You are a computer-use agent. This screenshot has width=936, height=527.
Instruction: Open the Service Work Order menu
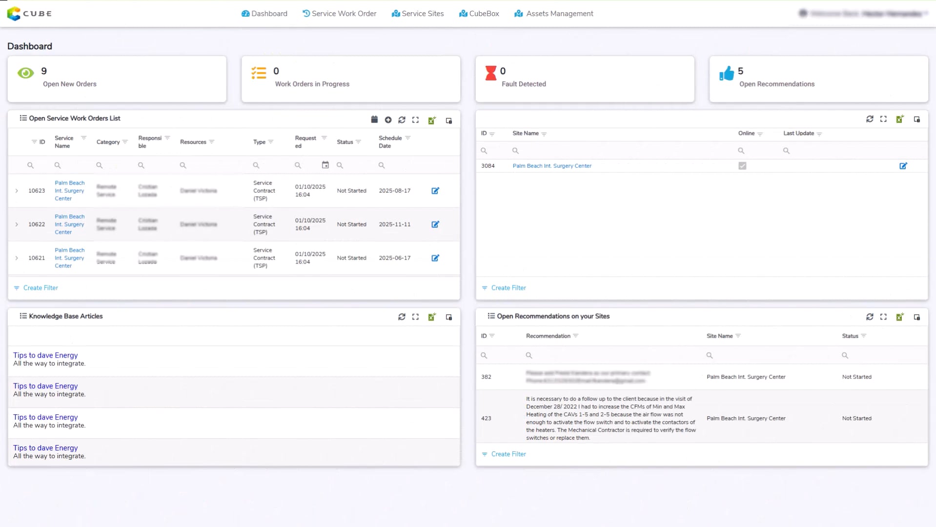point(339,13)
